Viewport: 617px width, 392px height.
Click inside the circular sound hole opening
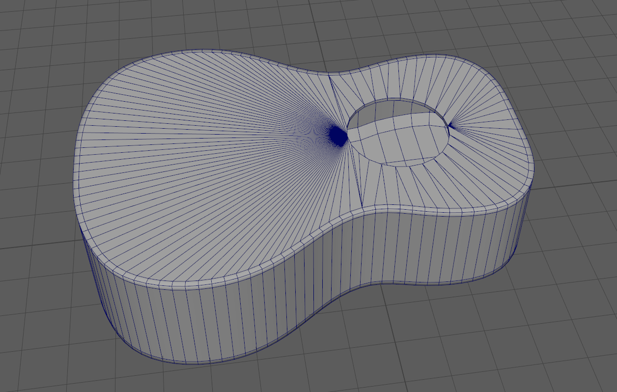point(398,132)
